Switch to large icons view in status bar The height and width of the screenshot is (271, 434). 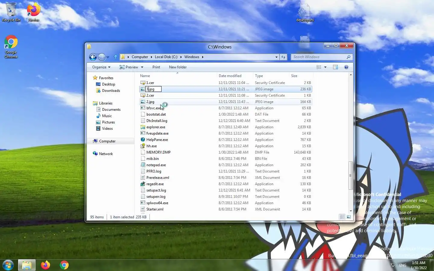349,217
